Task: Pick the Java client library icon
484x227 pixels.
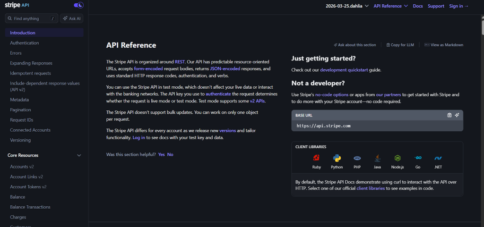Action: pyautogui.click(x=377, y=158)
